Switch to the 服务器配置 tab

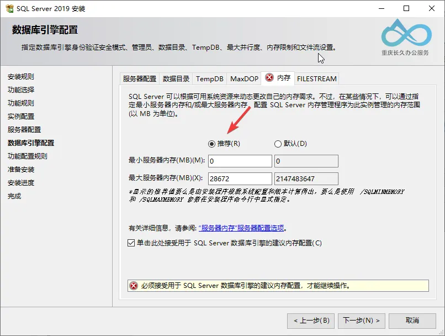[139, 78]
